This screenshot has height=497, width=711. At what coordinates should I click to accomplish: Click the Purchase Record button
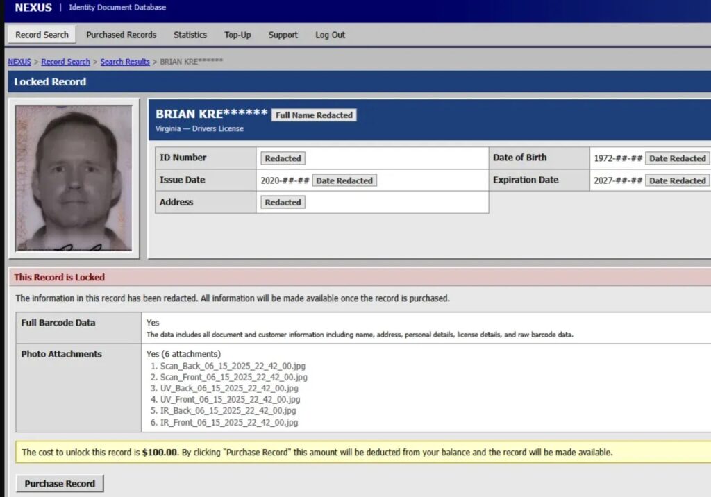click(60, 483)
